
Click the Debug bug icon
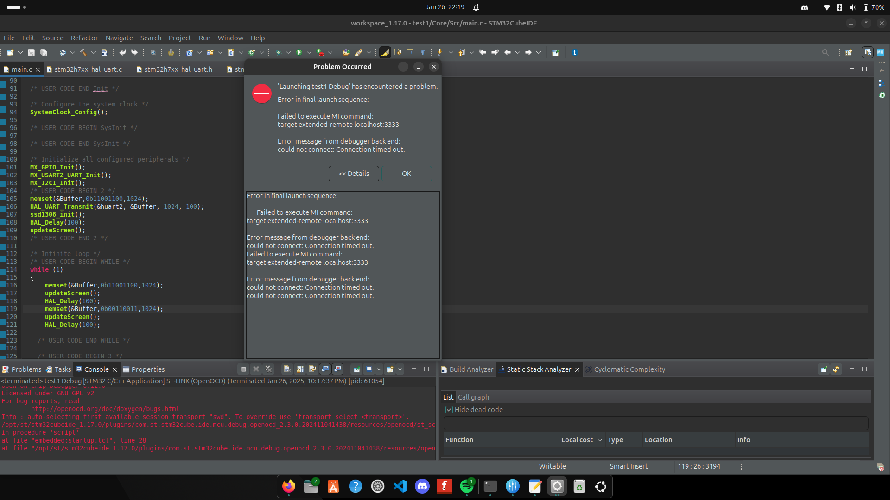coord(278,52)
